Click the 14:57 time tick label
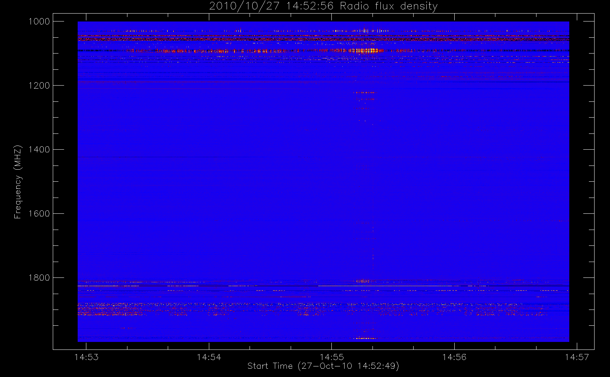 pos(577,357)
